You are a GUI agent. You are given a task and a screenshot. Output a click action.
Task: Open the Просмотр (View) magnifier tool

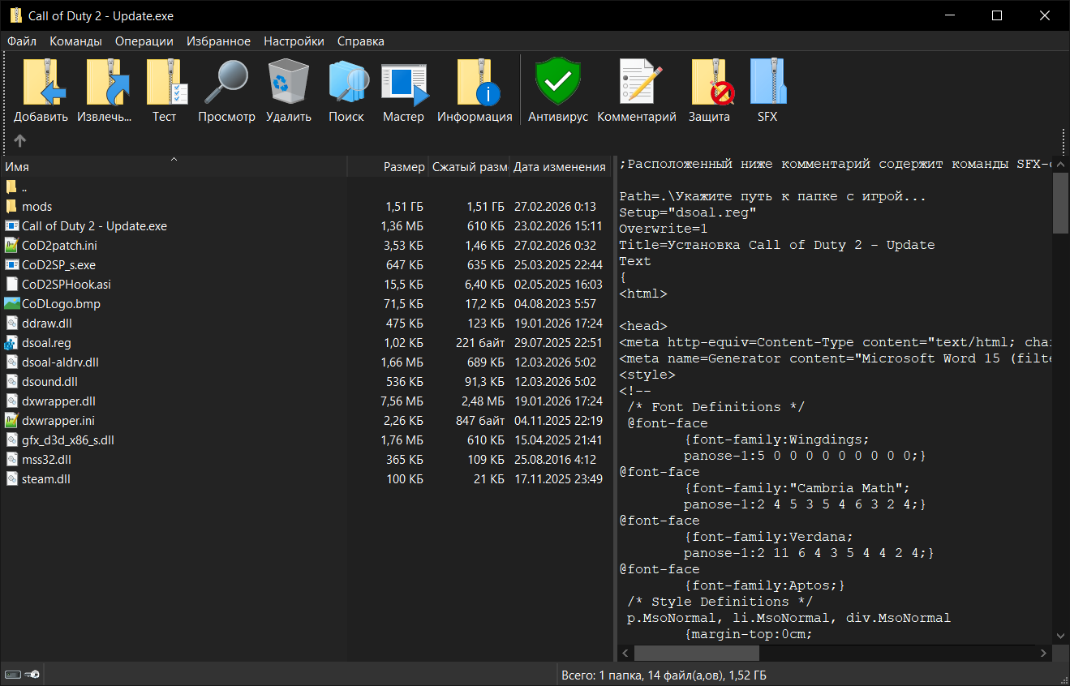(226, 82)
